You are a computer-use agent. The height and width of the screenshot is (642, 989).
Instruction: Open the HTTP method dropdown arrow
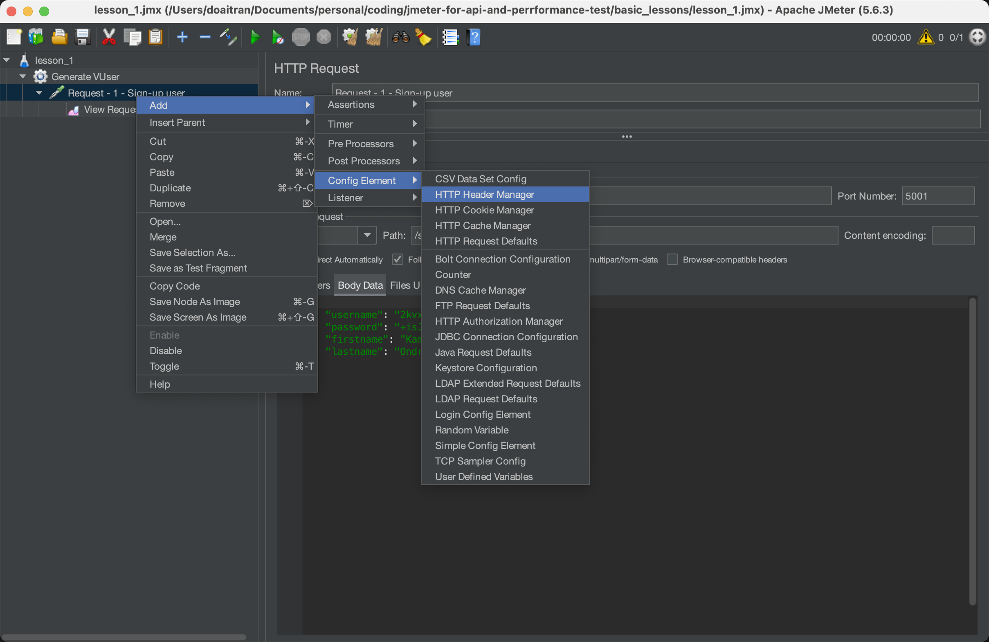pyautogui.click(x=367, y=235)
